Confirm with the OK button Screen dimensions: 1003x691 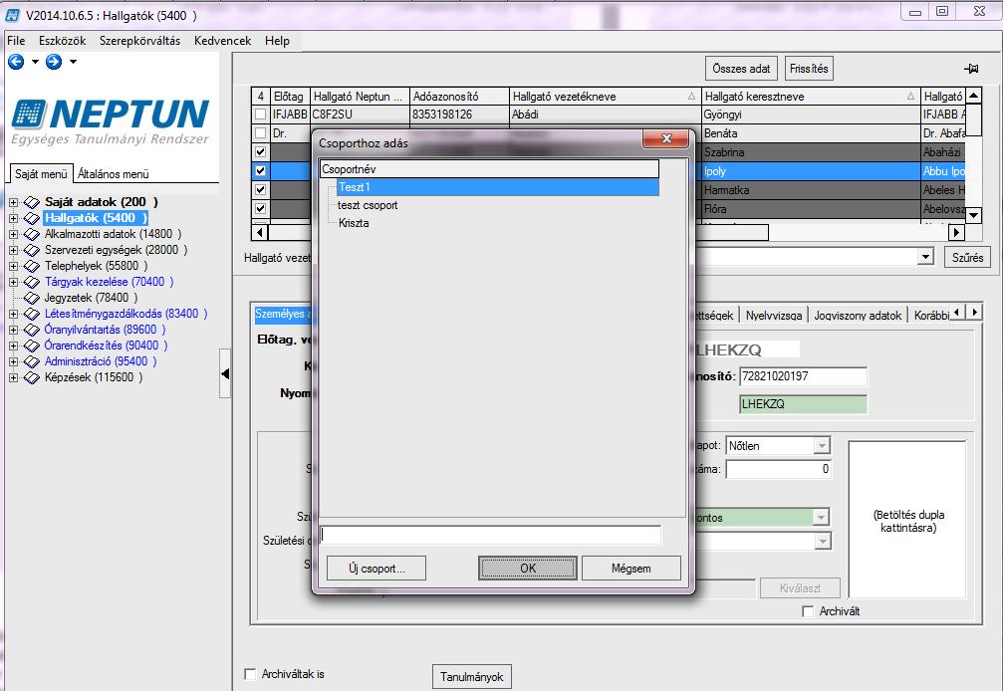click(x=528, y=569)
